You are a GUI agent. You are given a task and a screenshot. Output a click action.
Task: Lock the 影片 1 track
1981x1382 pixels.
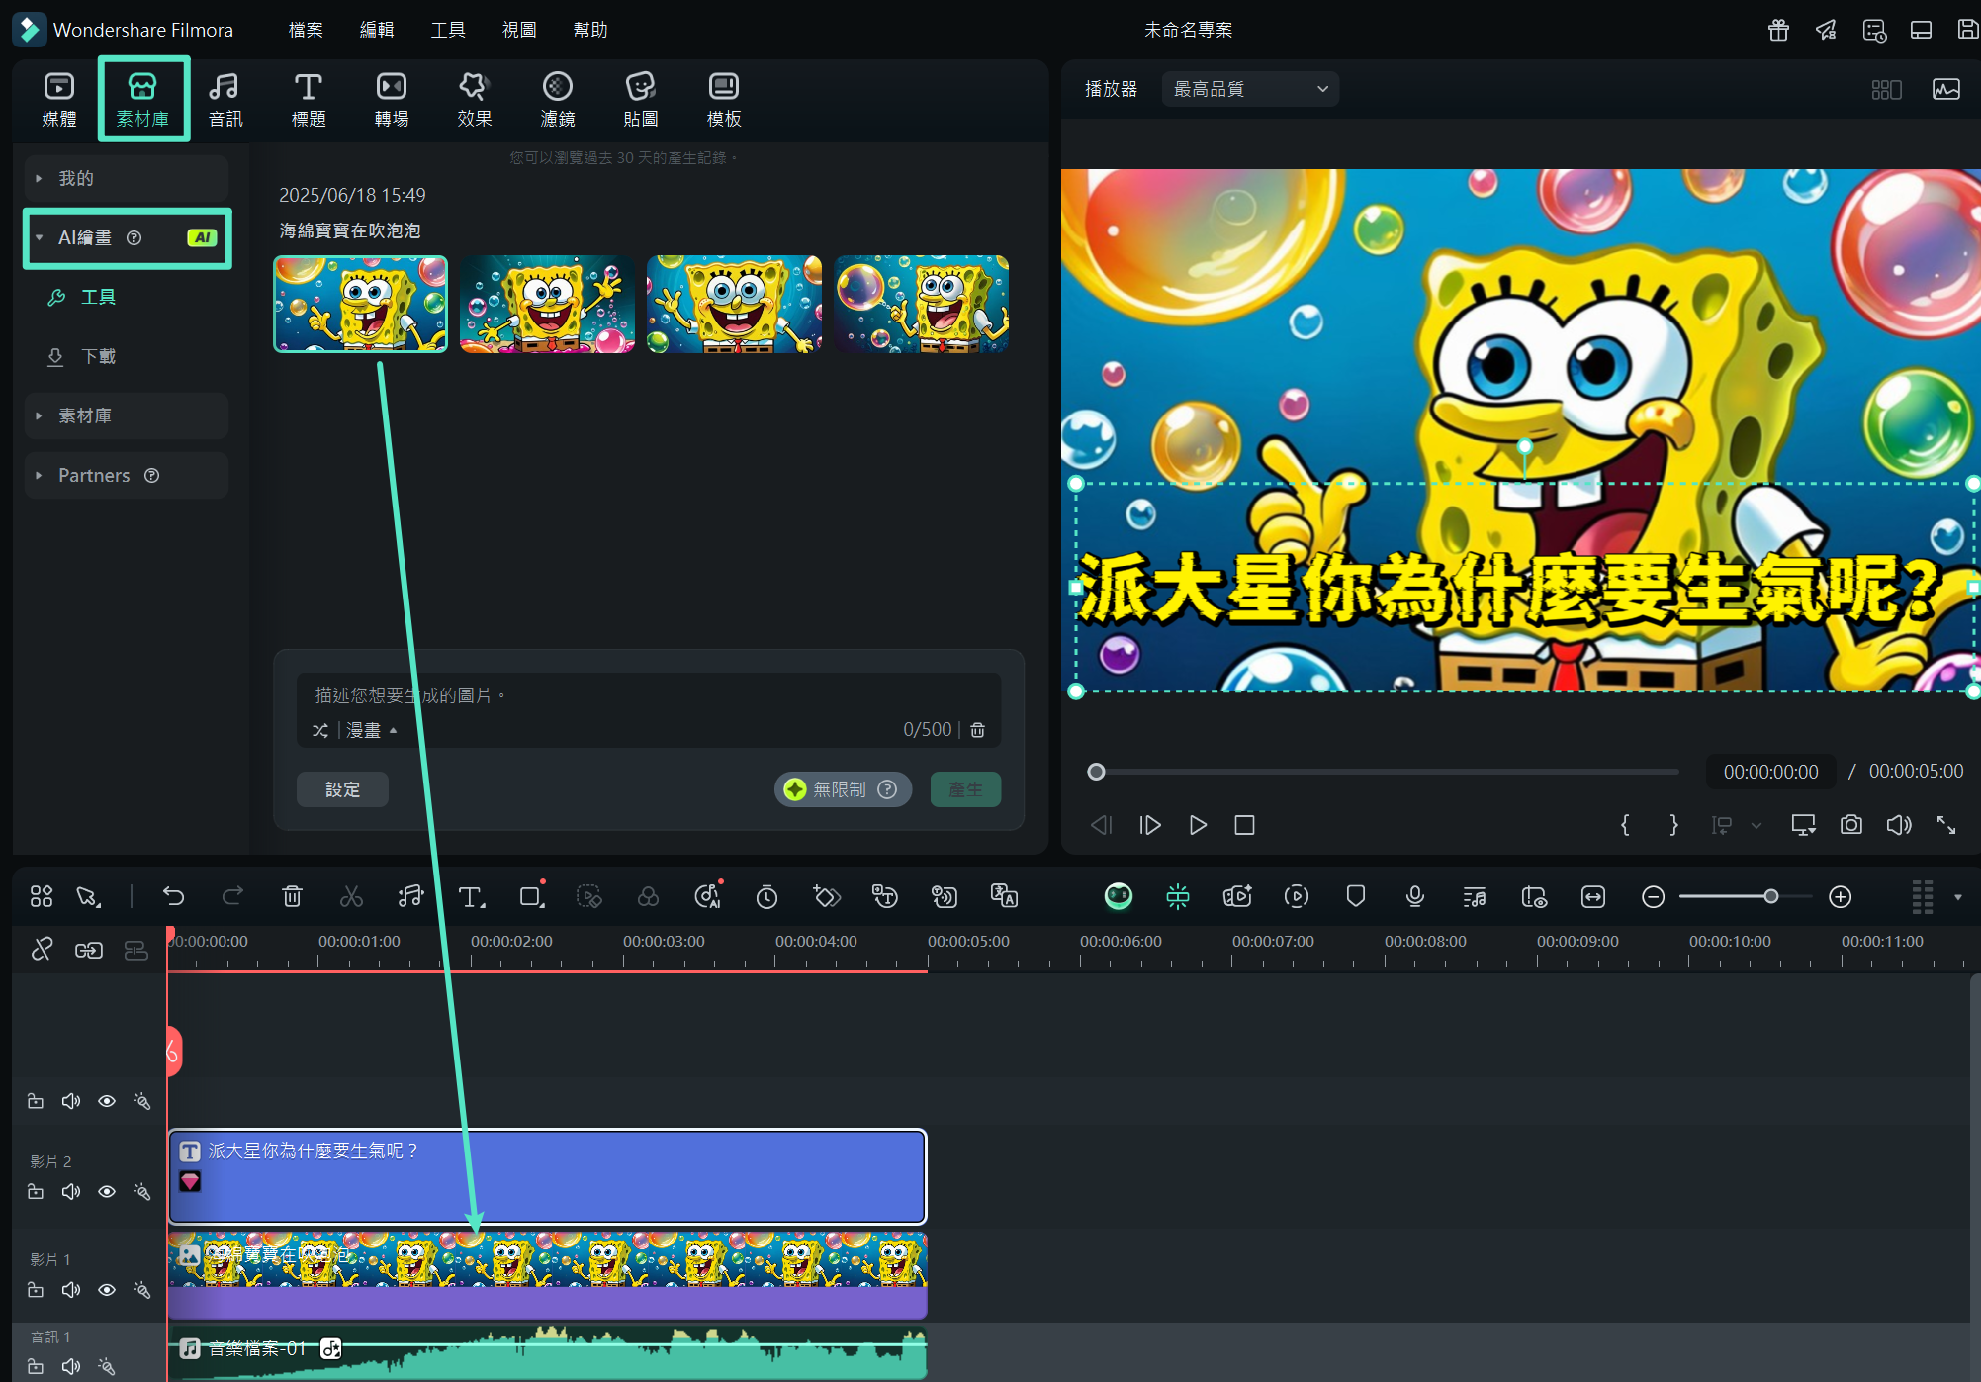[x=36, y=1289]
